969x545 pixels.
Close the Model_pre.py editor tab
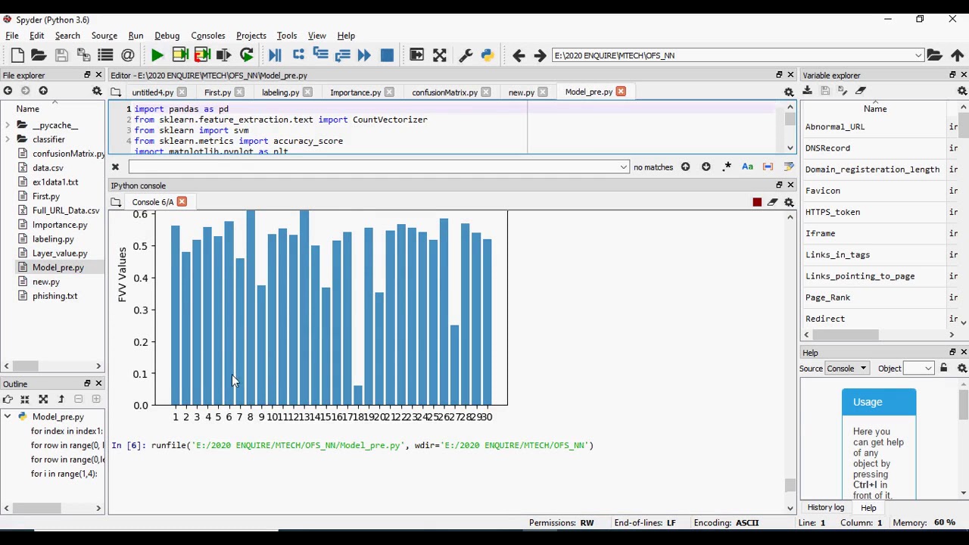click(x=621, y=92)
